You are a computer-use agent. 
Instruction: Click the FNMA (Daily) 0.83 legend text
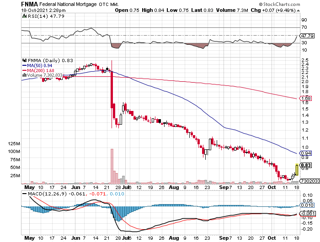(50, 60)
